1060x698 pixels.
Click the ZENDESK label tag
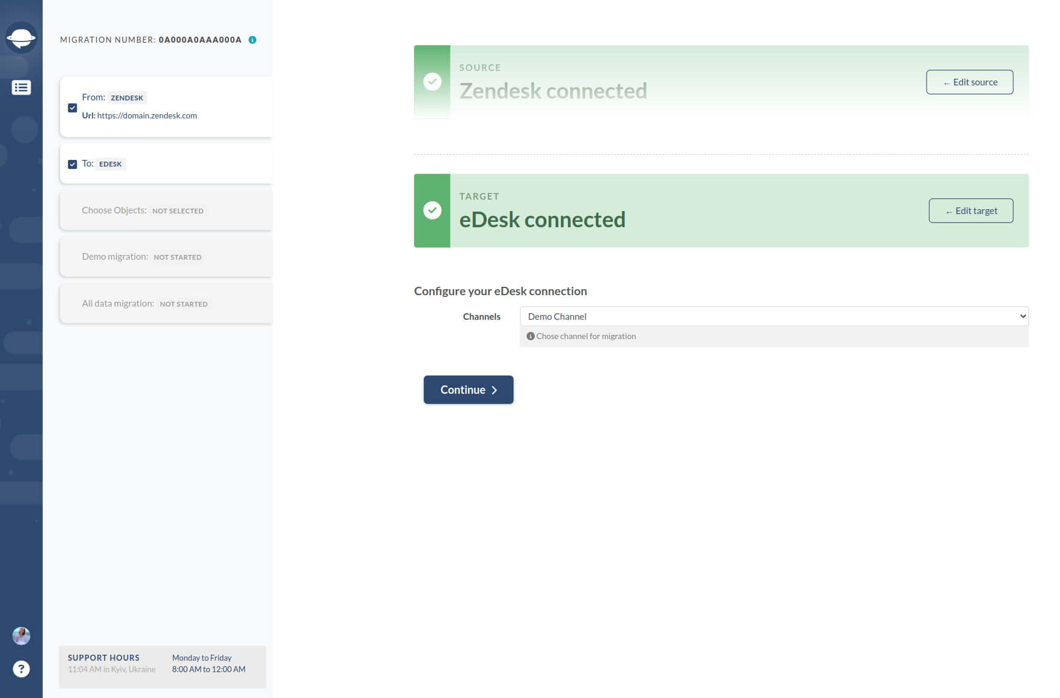[x=127, y=97]
